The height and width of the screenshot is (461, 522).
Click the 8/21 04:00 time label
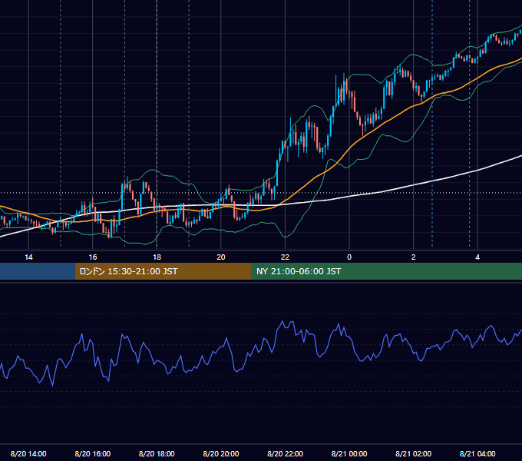(477, 453)
